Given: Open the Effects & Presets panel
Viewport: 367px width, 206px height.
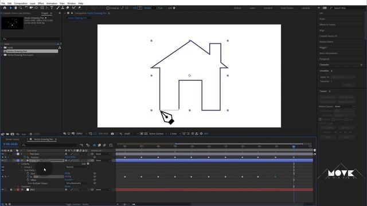Looking at the screenshot, I should 327,25.
